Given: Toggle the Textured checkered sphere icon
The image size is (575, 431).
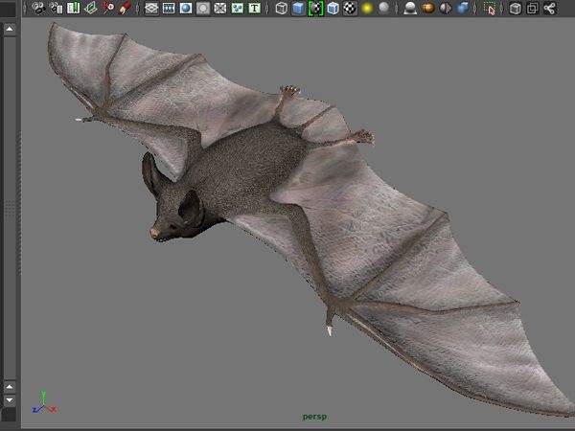Looking at the screenshot, I should (x=350, y=8).
